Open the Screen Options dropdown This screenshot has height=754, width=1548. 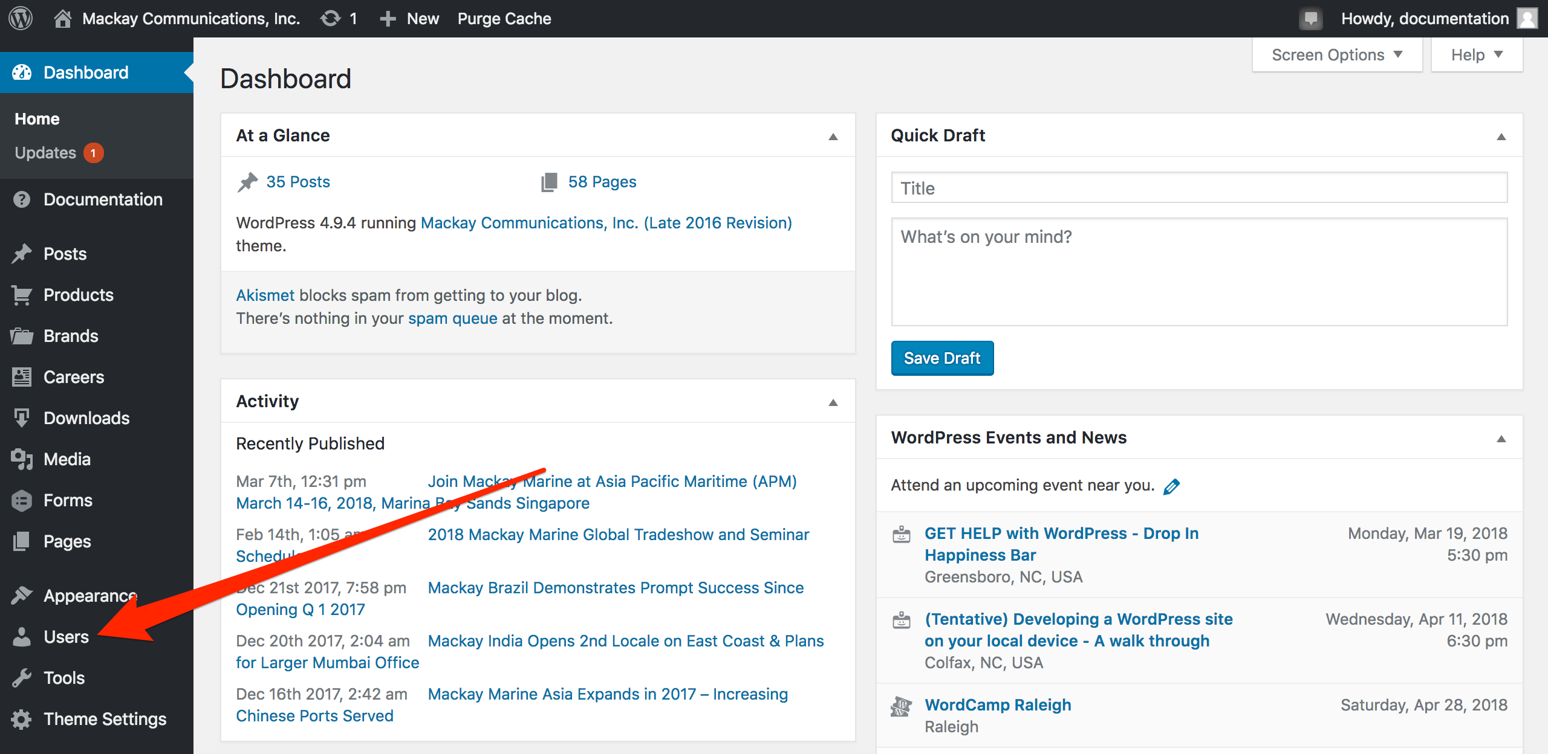1337,55
